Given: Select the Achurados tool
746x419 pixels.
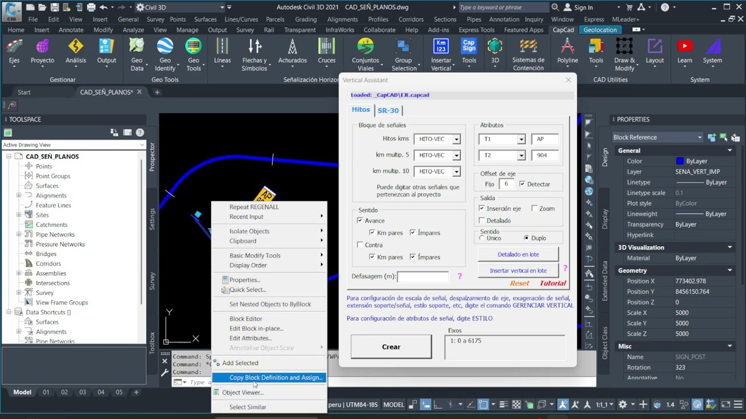Looking at the screenshot, I should click(x=293, y=51).
